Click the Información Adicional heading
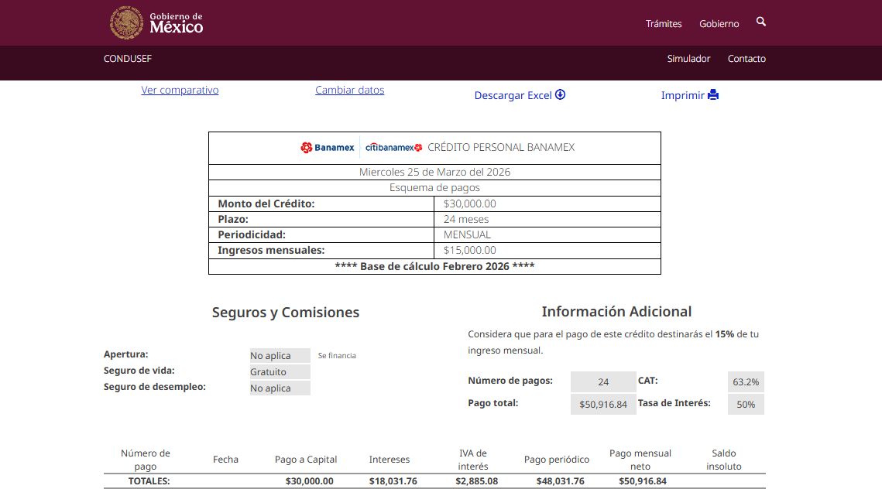The width and height of the screenshot is (882, 489). point(616,312)
